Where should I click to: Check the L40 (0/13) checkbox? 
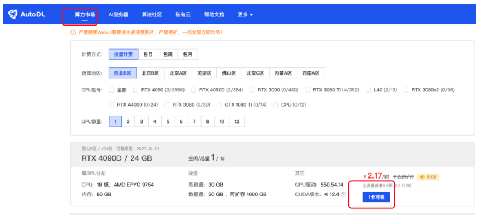(x=368, y=90)
